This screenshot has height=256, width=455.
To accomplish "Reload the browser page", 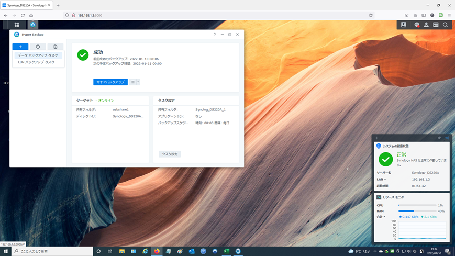I will click(x=23, y=15).
